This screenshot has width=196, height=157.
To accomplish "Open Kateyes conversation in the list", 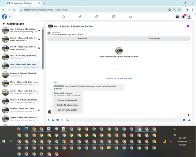I will (x=21, y=75).
